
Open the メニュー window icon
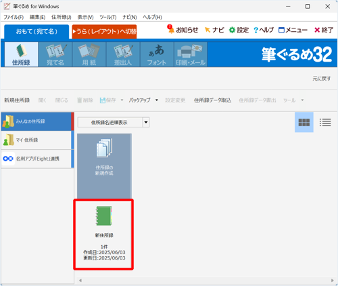pyautogui.click(x=281, y=30)
